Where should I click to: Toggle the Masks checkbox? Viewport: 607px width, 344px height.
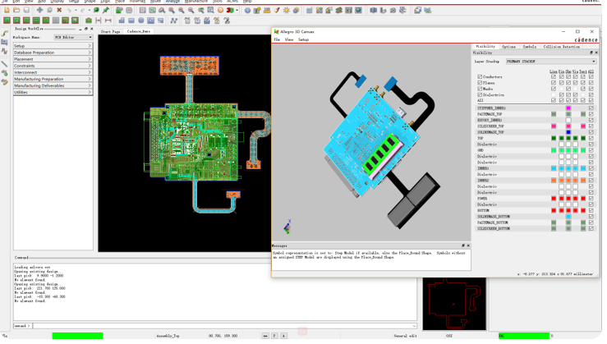pyautogui.click(x=480, y=89)
